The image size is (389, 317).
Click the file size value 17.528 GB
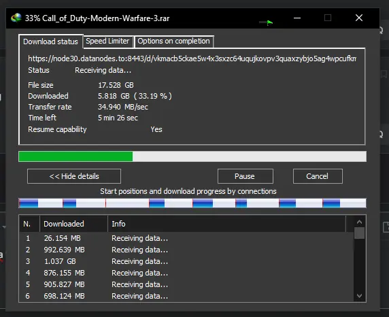[116, 85]
